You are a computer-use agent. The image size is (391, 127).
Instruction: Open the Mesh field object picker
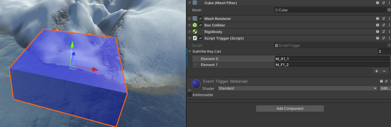(389, 10)
